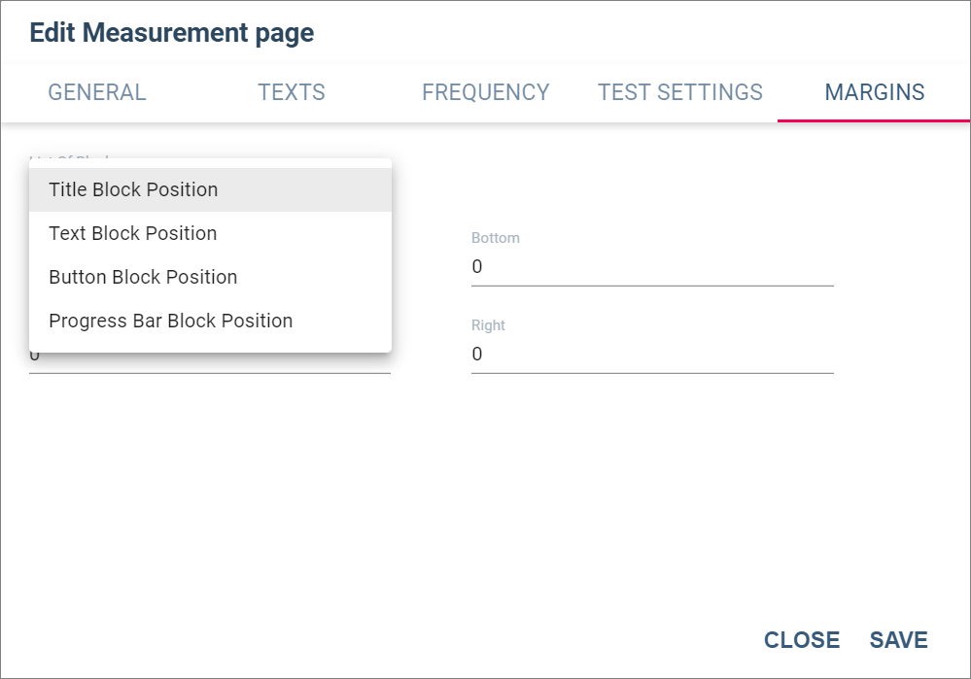Click the CLOSE button
The height and width of the screenshot is (679, 971).
(x=801, y=639)
